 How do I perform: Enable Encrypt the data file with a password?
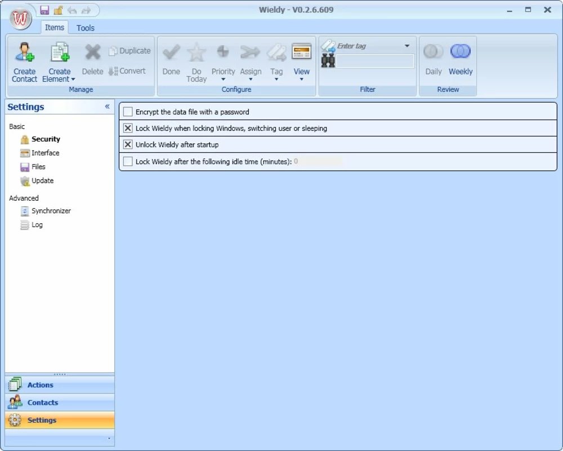pyautogui.click(x=128, y=112)
